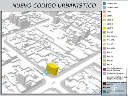Click the yellow USAB 0 swatch
128x96 pixels.
click(x=104, y=28)
